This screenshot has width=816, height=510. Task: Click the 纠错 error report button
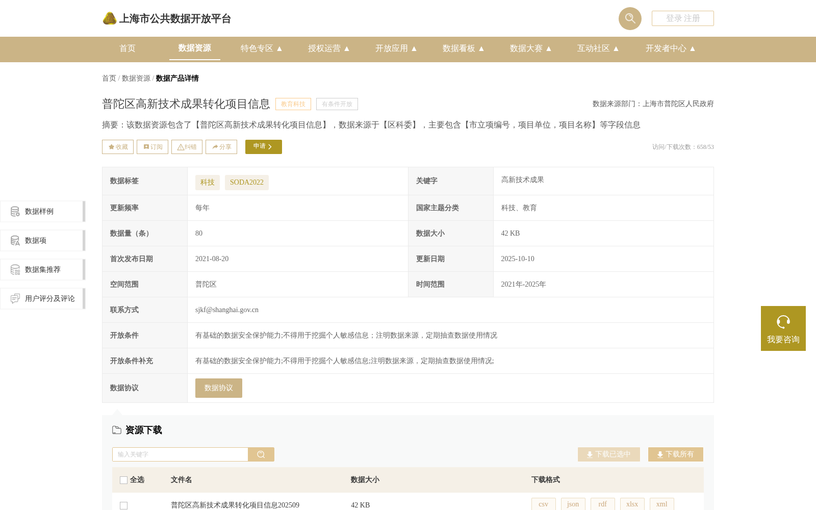point(187,147)
